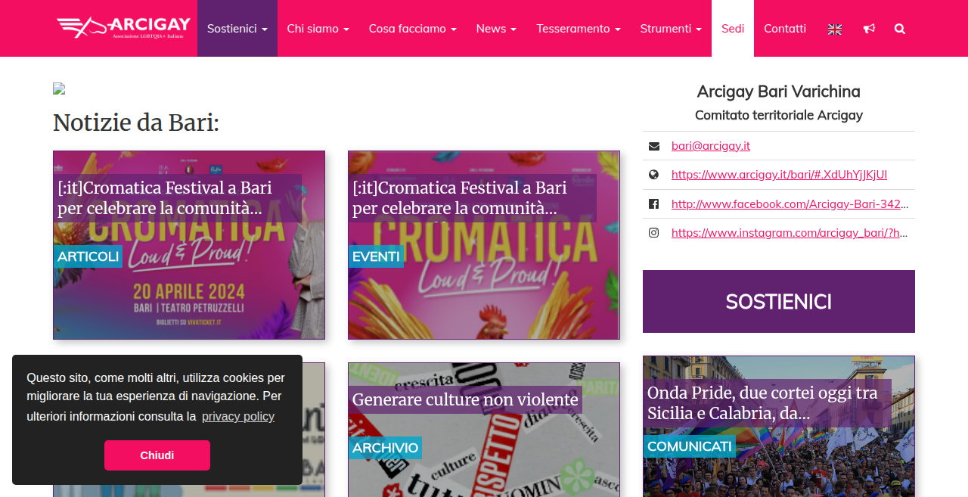Image resolution: width=968 pixels, height=497 pixels.
Task: Click the globe icon beside website link
Action: (x=654, y=175)
